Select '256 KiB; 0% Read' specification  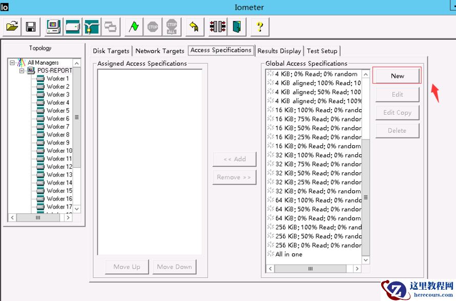tap(314, 246)
